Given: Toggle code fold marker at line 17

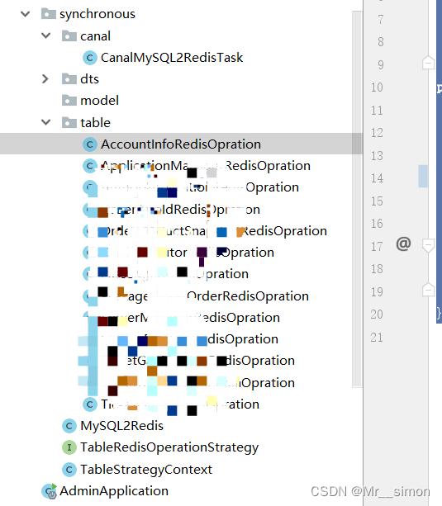Looking at the screenshot, I should point(428,246).
